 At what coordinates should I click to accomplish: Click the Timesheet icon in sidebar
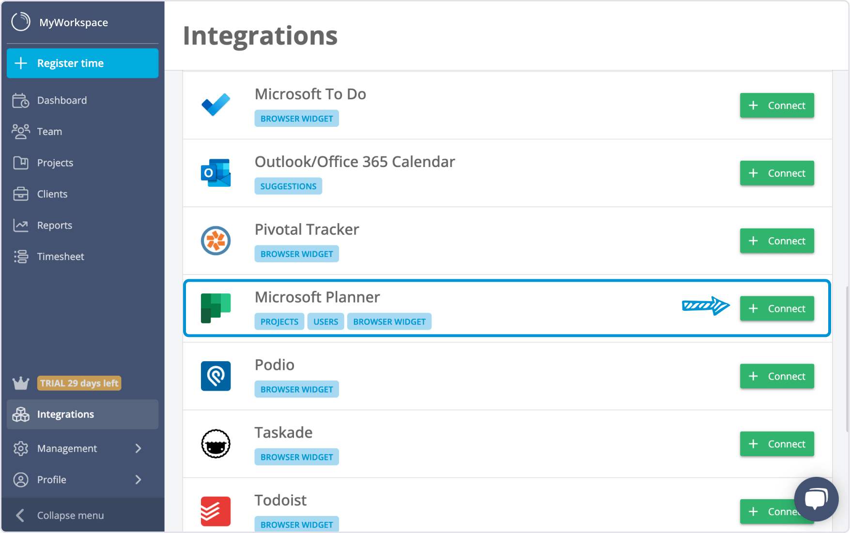tap(21, 256)
